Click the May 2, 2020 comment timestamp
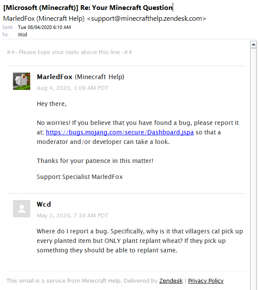 coord(73,215)
